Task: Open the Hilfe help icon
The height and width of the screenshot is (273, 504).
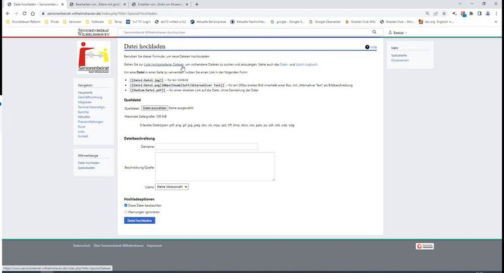Action: point(367,47)
